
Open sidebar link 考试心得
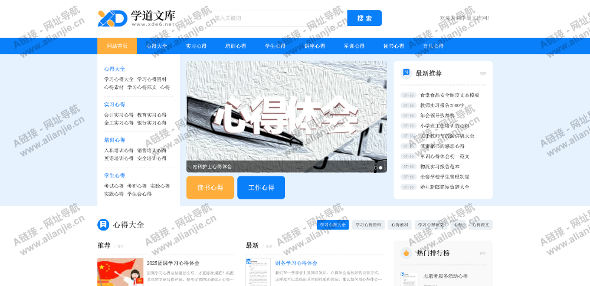pos(114,186)
